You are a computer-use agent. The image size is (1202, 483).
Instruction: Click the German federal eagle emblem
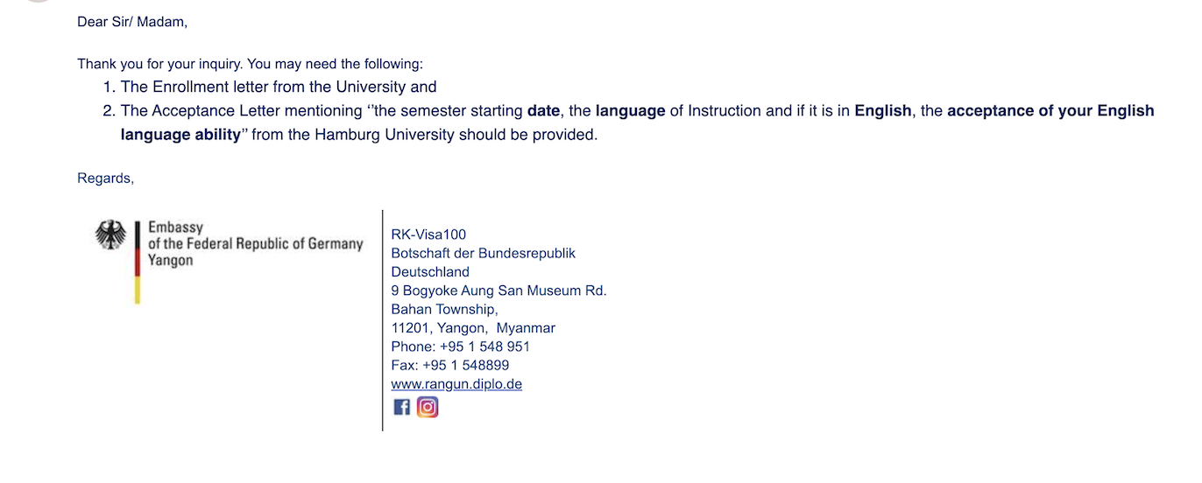110,234
